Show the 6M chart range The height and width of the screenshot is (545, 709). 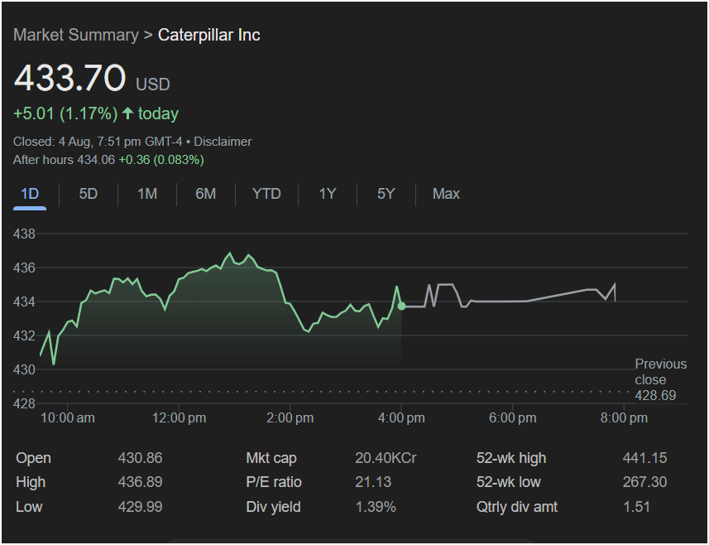[206, 194]
